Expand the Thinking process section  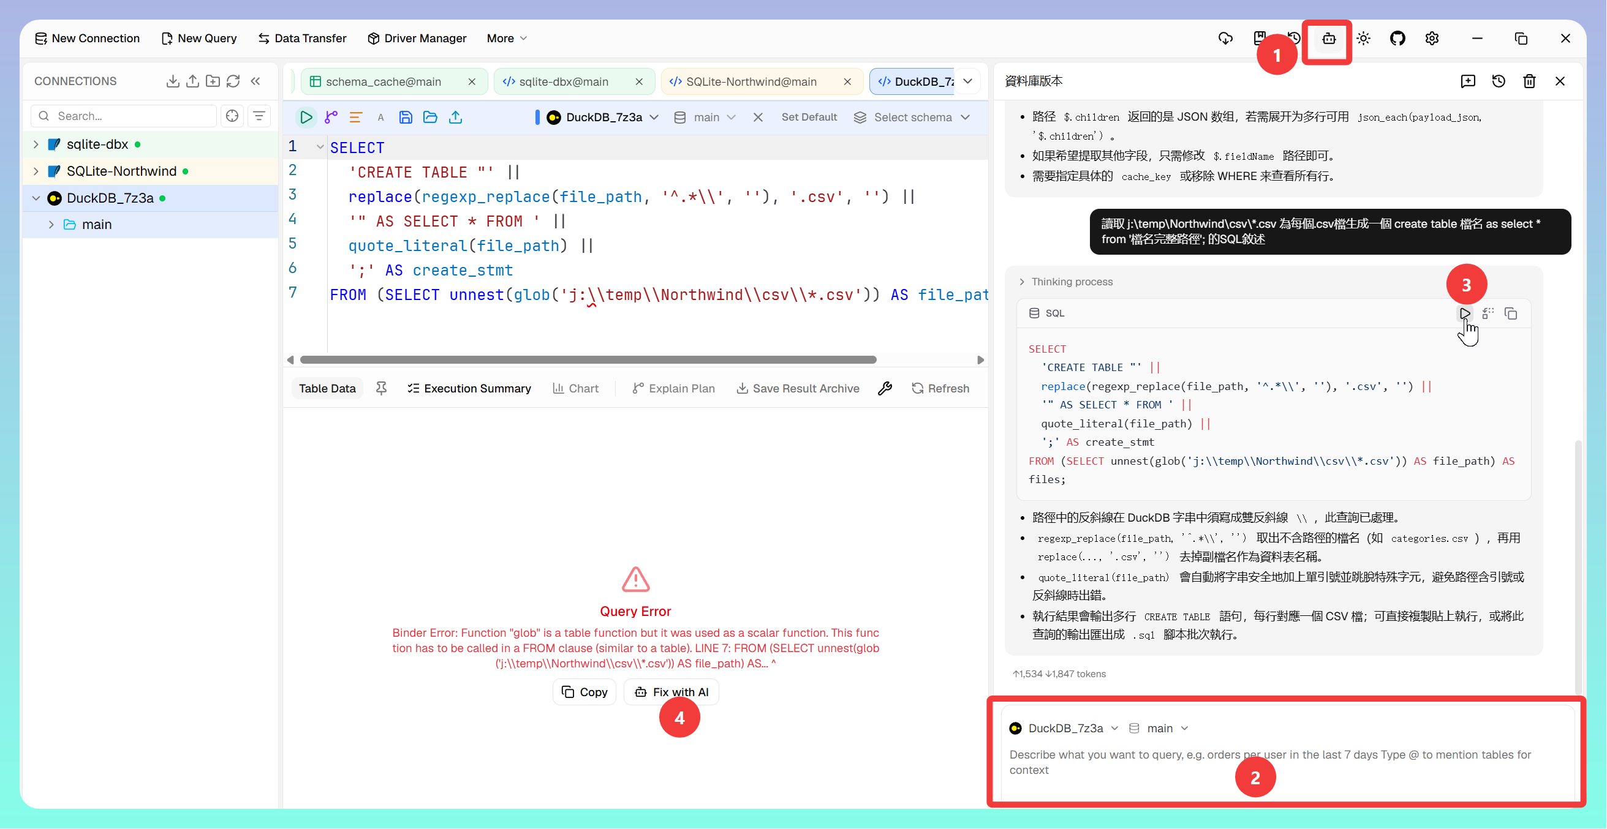1065,282
